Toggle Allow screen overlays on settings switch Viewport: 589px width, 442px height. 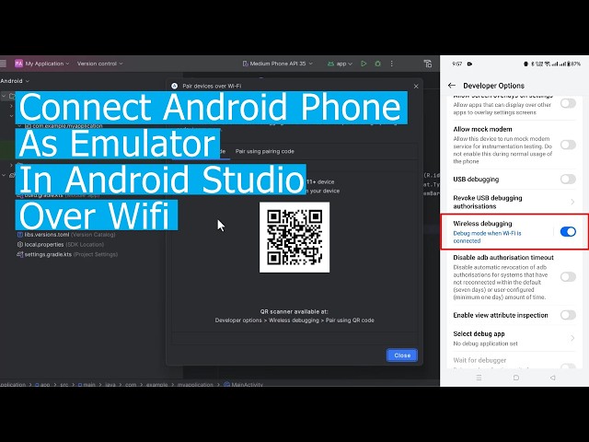coord(568,103)
